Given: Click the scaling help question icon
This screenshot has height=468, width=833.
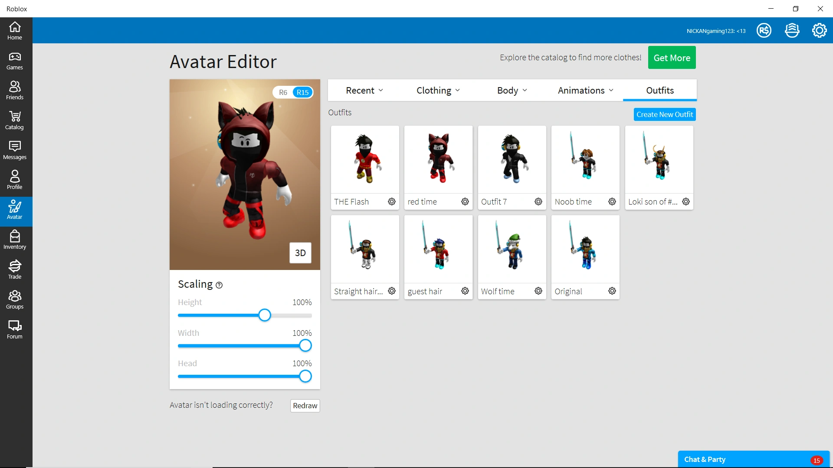Looking at the screenshot, I should [x=219, y=285].
